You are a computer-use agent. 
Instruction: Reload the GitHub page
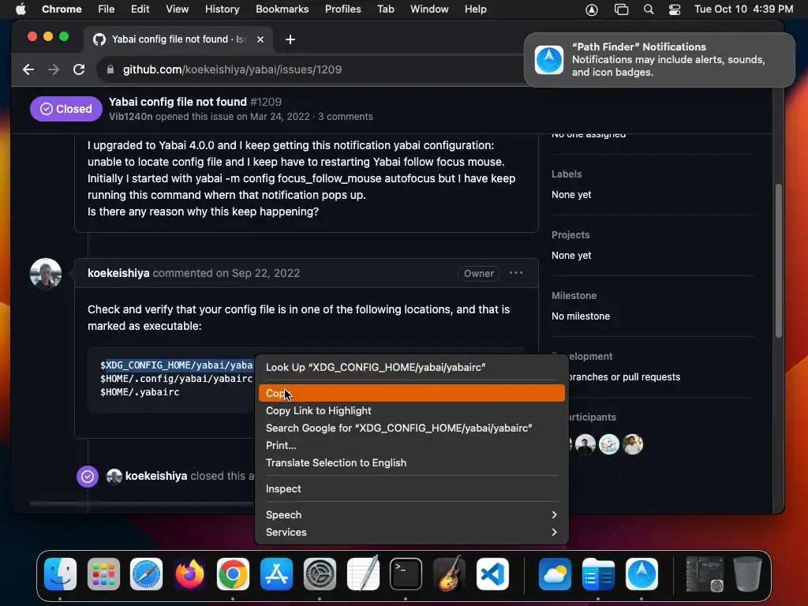click(x=79, y=69)
